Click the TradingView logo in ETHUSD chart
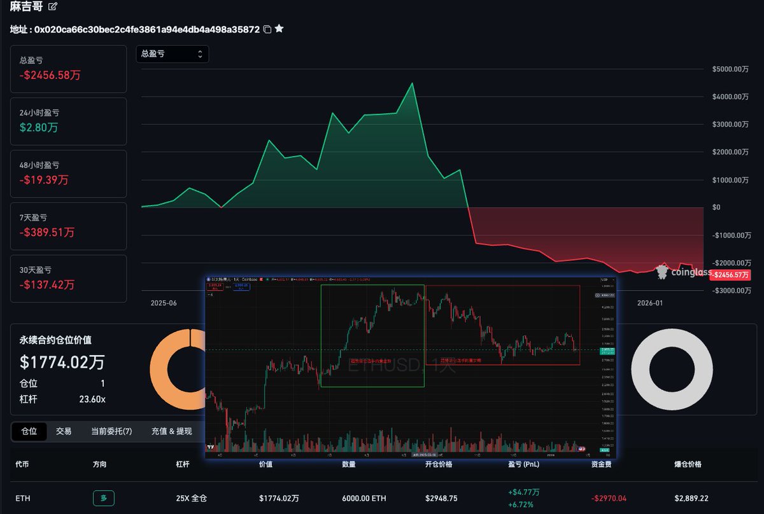This screenshot has height=514, width=764. [x=211, y=448]
